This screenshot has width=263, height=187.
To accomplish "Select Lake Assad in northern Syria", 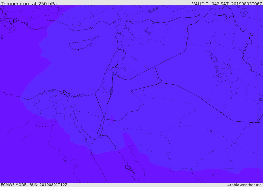I will coord(148,31).
